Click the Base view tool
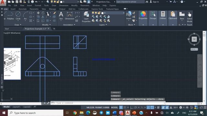Viewport: 207px width, 116px height. [x=182, y=15]
